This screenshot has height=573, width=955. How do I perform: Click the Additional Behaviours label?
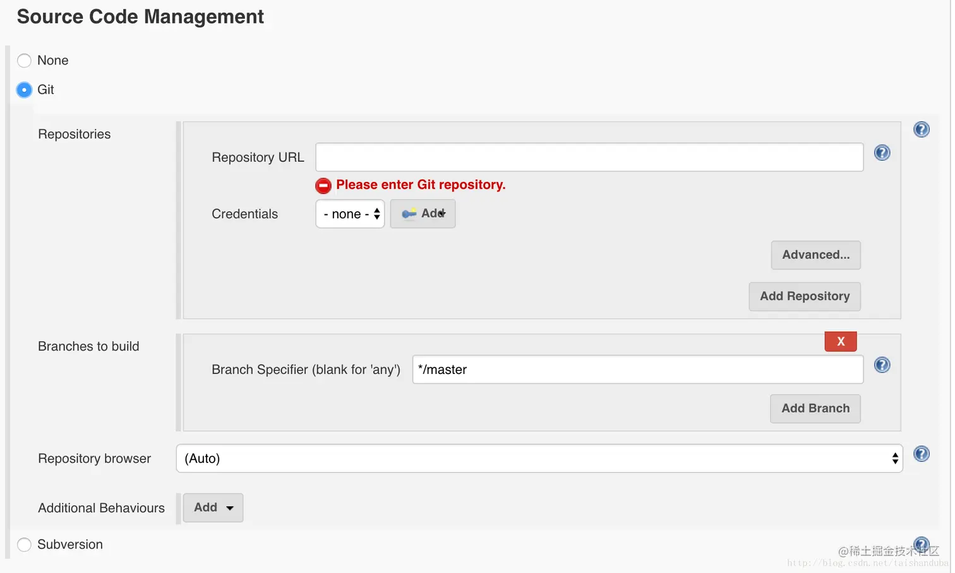[101, 508]
